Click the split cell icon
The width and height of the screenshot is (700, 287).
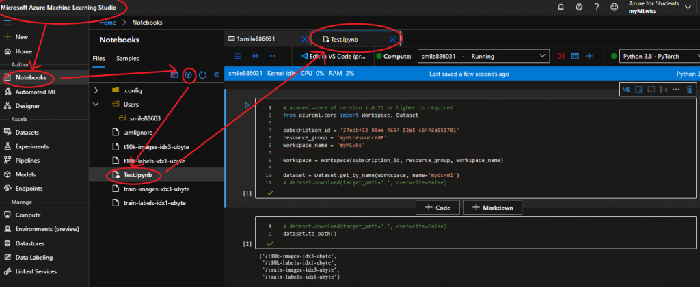pos(664,90)
